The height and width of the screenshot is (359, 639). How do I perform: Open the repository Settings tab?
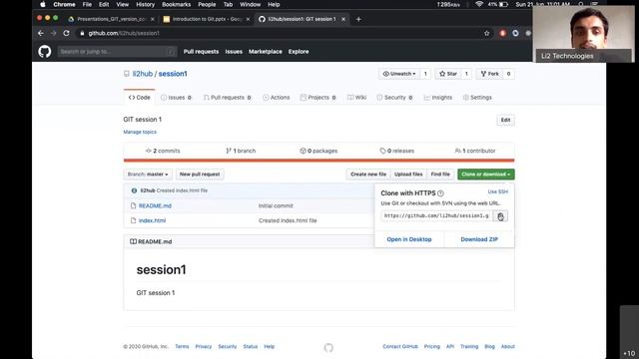(477, 98)
